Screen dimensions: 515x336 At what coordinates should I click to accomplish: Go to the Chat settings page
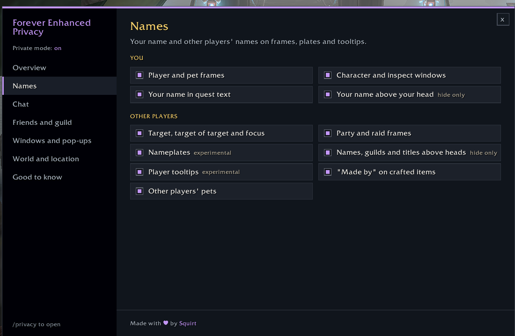tap(59, 104)
